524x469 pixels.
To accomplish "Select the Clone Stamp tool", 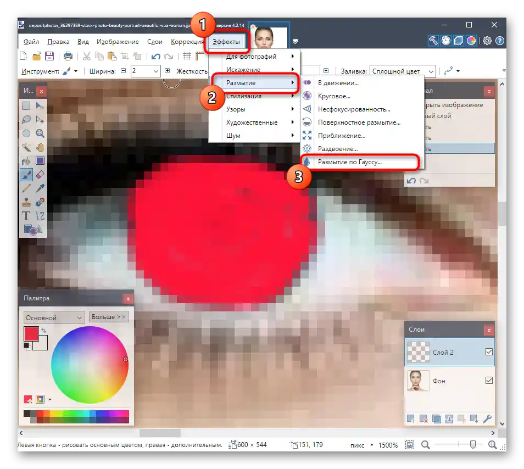I will click(x=26, y=202).
